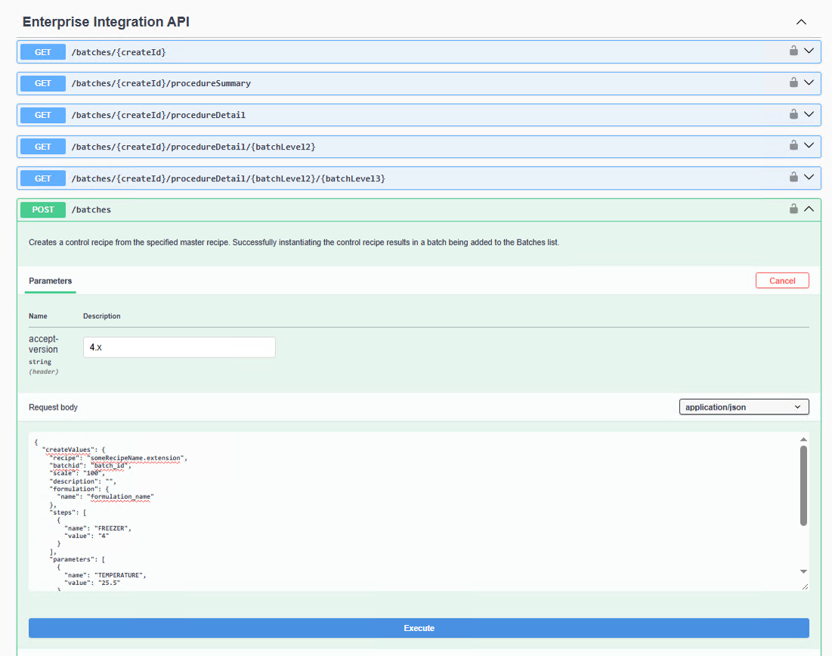Click the Enterprise Integration API heading
The width and height of the screenshot is (832, 656).
coord(106,22)
